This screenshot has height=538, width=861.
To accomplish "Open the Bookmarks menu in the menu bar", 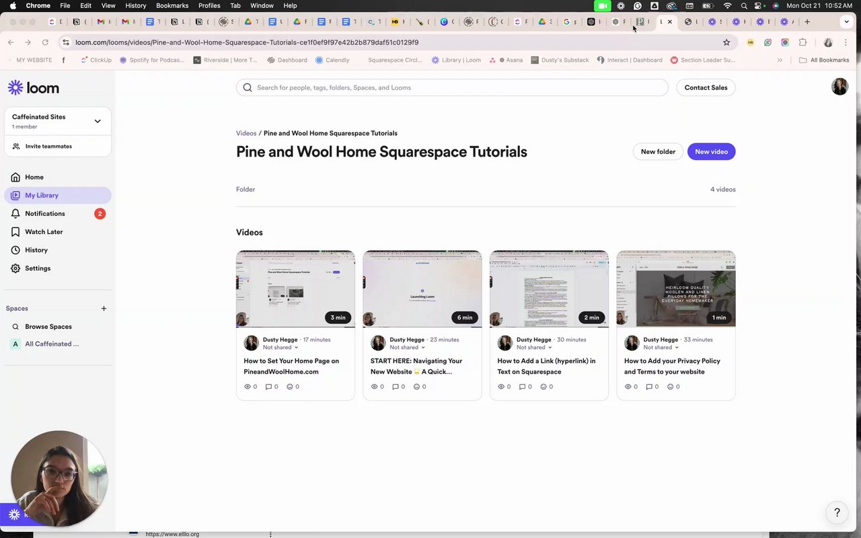I will point(172,5).
